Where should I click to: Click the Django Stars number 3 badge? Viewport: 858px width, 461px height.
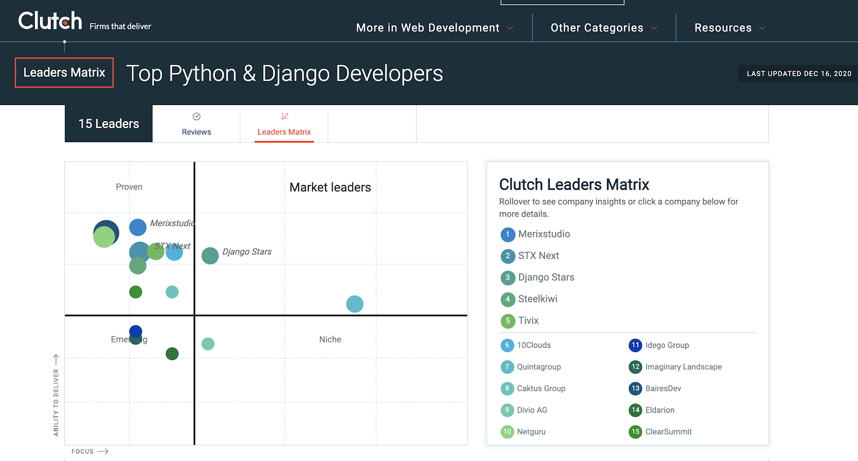[507, 278]
